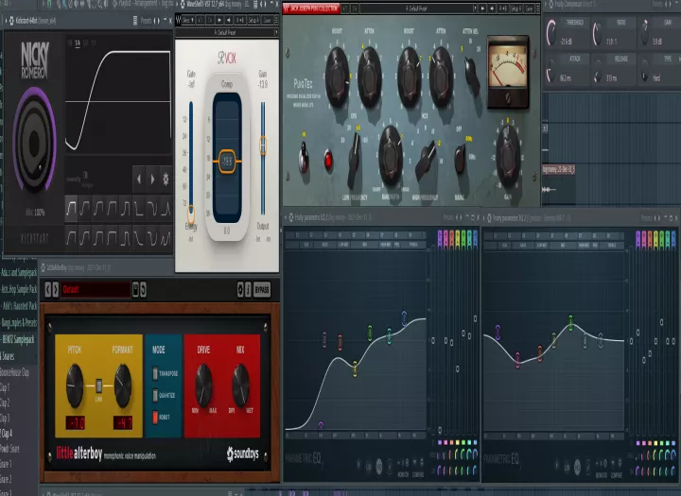Click the DRIVE knob in Little AlterBoy
The width and height of the screenshot is (681, 496).
[x=203, y=385]
